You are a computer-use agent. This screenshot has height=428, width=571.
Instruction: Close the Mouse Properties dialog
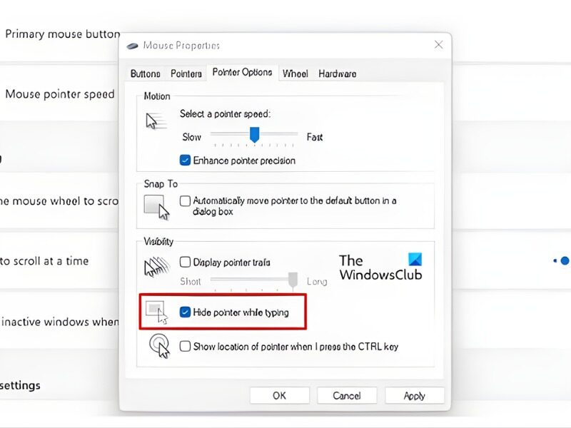pyautogui.click(x=438, y=45)
